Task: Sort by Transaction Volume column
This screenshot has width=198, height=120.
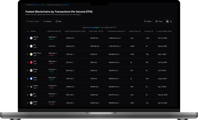Action: point(115,31)
